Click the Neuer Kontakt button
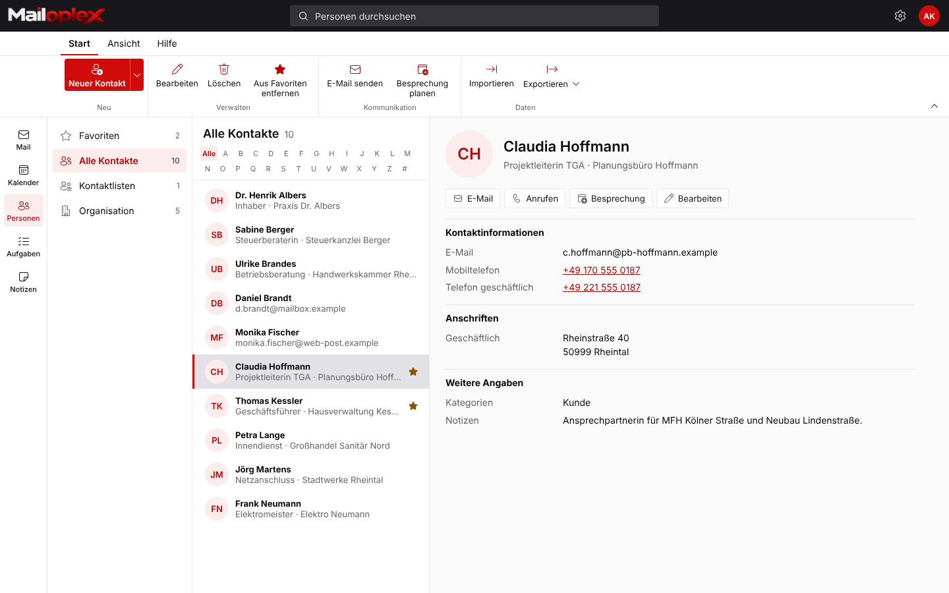 97,75
